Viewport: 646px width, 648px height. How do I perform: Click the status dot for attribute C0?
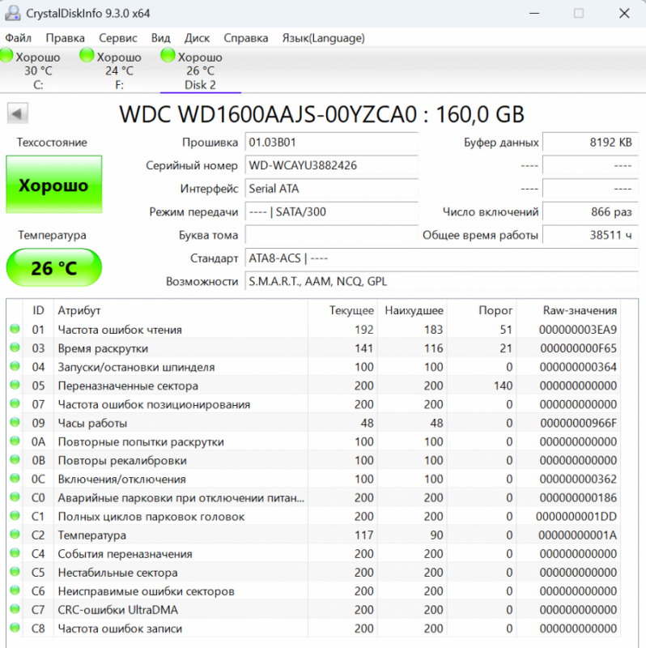point(15,497)
